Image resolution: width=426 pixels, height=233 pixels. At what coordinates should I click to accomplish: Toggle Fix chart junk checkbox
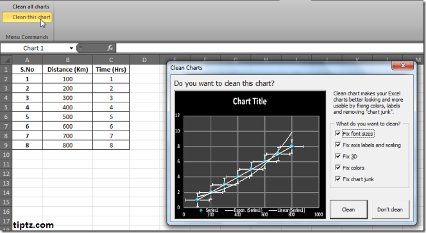[338, 179]
